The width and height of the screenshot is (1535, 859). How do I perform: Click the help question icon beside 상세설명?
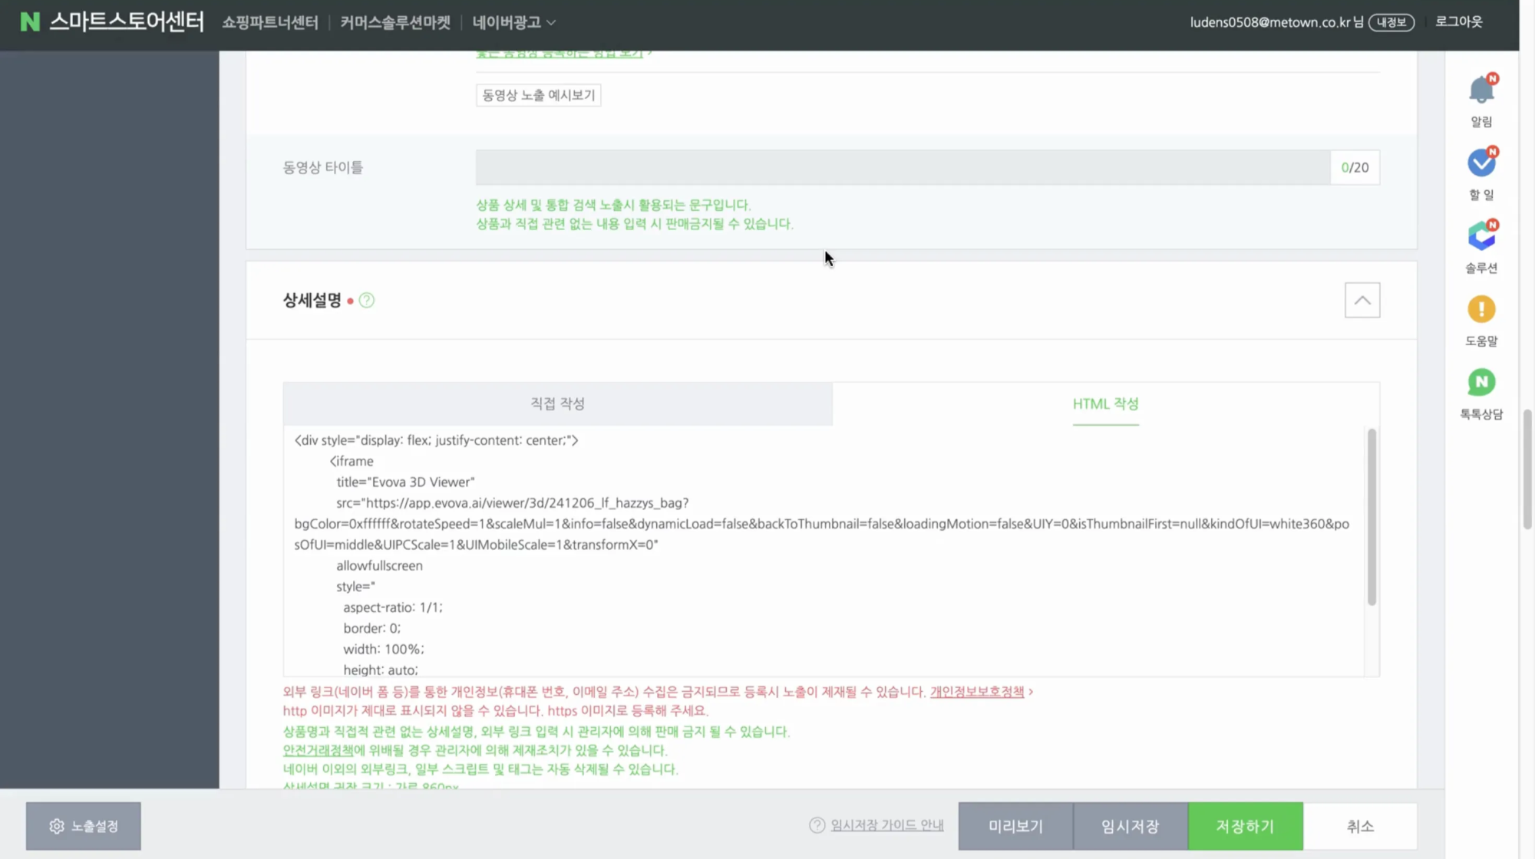(366, 301)
